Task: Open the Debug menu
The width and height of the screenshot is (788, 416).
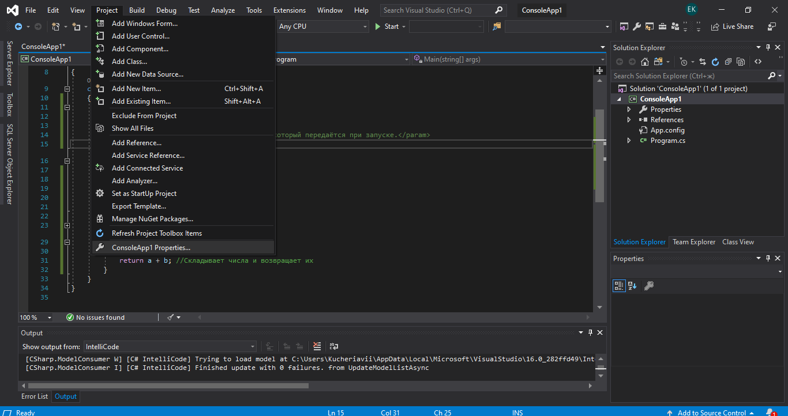Action: [166, 10]
